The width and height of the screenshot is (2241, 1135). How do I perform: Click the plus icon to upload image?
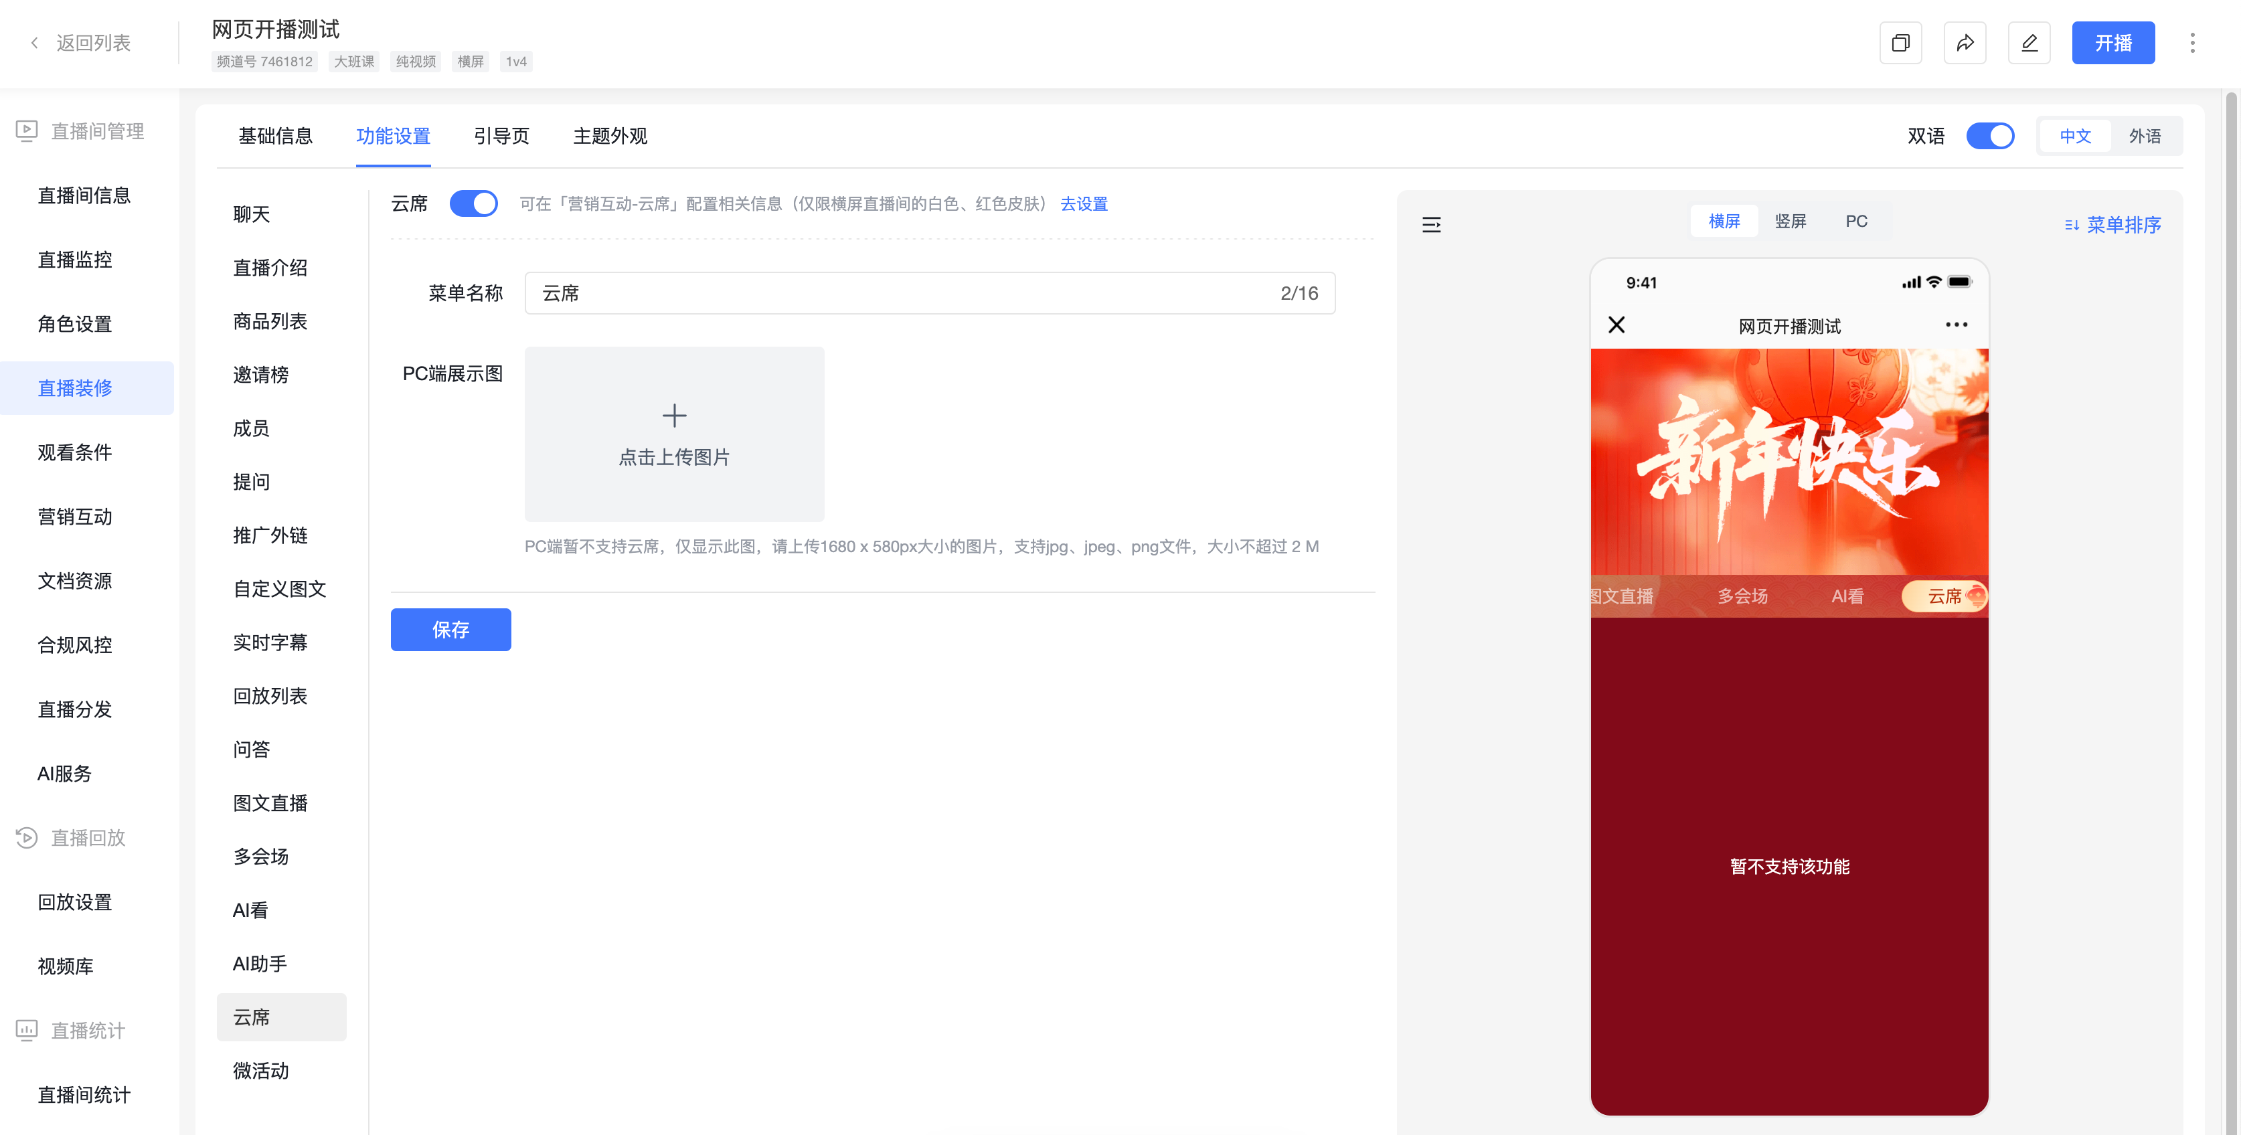tap(674, 416)
